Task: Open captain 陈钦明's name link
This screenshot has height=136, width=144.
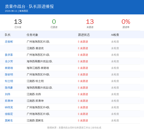Action: pyautogui.click(x=9, y=74)
